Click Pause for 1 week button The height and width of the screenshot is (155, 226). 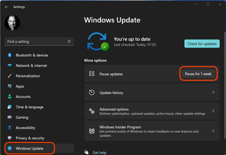point(198,74)
